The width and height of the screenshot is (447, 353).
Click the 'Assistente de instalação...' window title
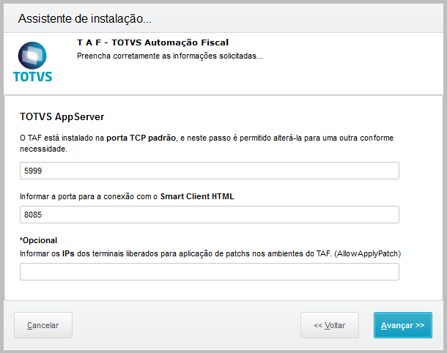point(84,18)
